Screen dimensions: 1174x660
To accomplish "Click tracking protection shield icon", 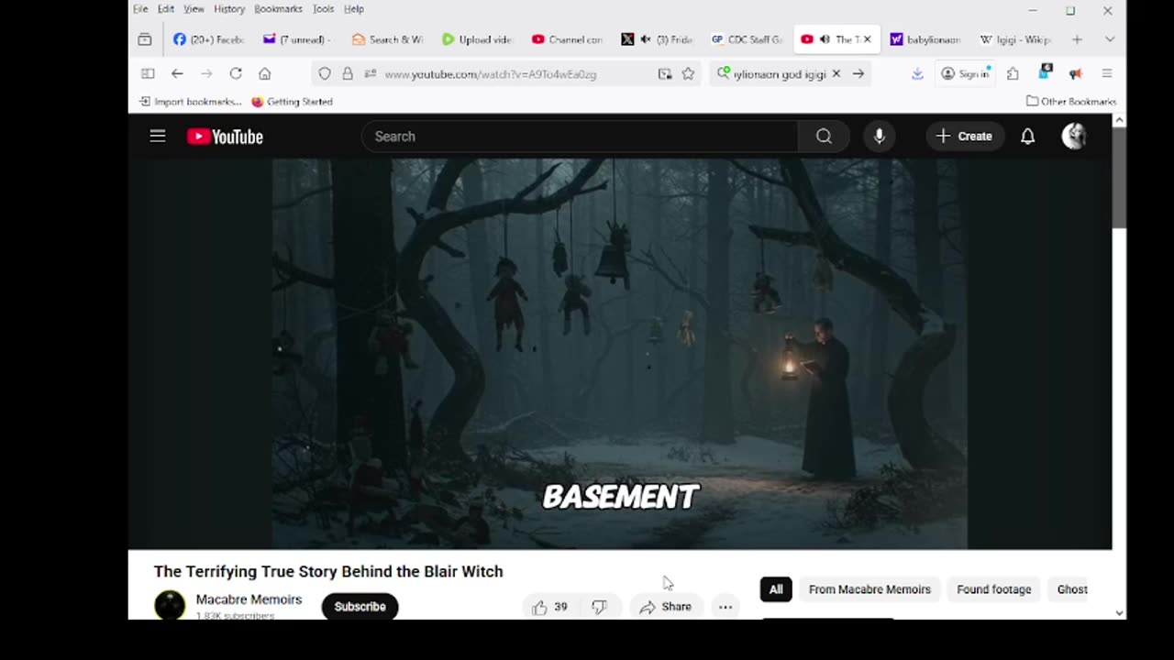I will 325,73.
